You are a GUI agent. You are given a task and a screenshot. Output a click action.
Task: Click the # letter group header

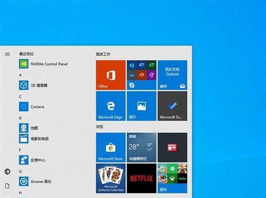tap(20, 75)
